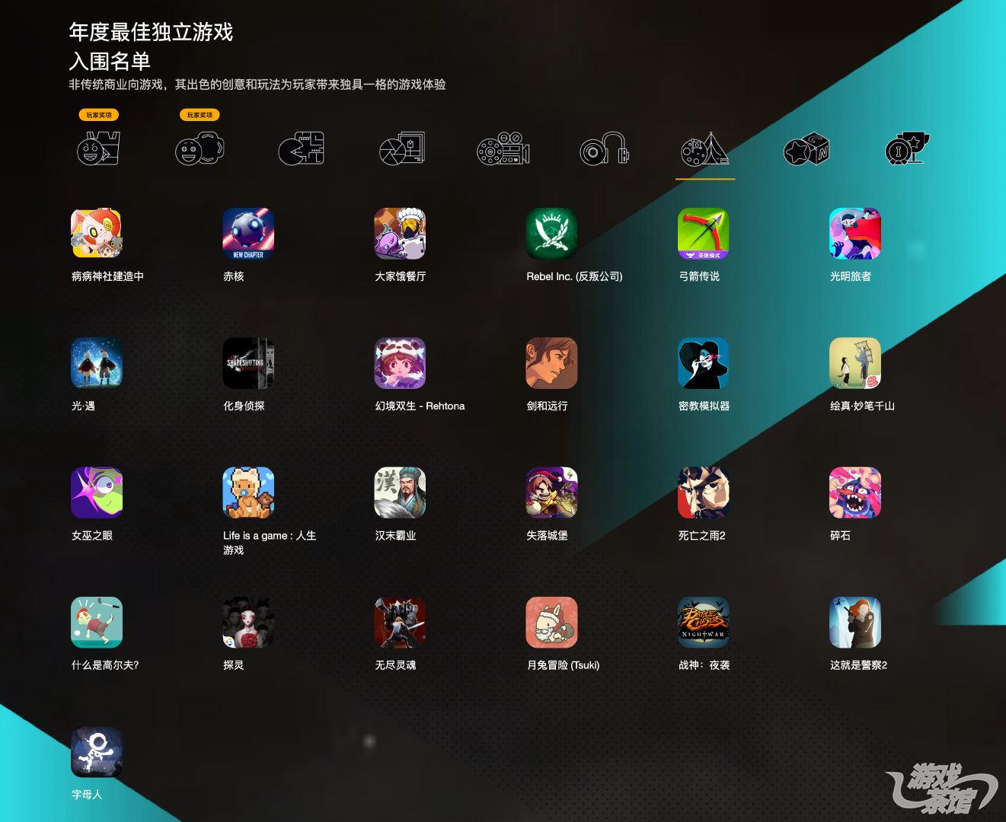Screen dimensions: 1006x822
Task: Open the Life is a game : 人生游戏 title
Action: click(x=270, y=543)
